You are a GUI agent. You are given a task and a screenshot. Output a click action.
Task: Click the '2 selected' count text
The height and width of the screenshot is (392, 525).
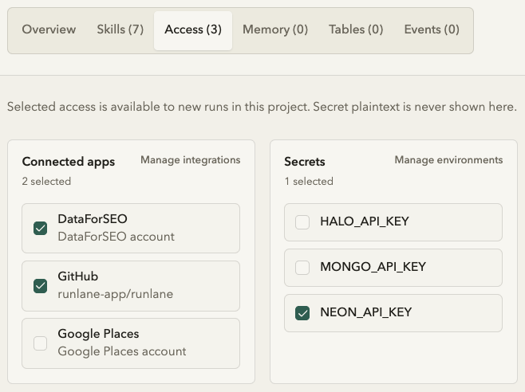click(46, 182)
